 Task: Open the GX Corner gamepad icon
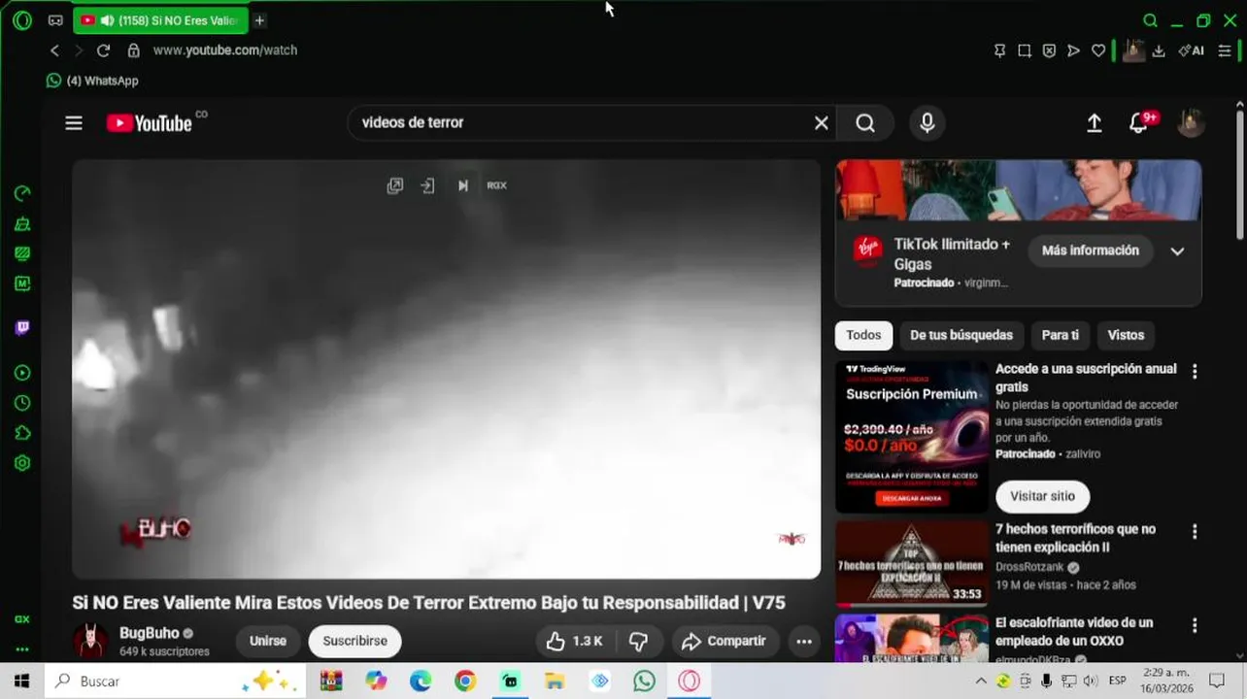(55, 20)
